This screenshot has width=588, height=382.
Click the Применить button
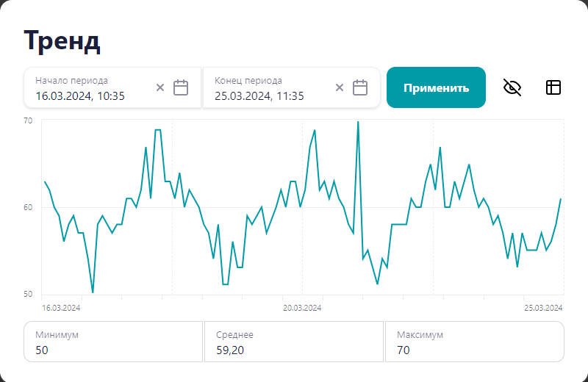click(x=436, y=87)
